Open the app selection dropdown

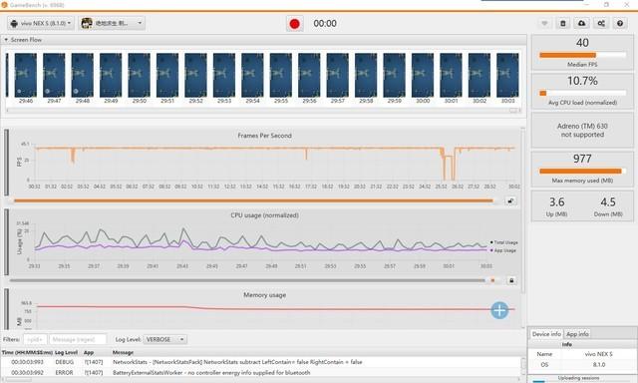pos(112,23)
